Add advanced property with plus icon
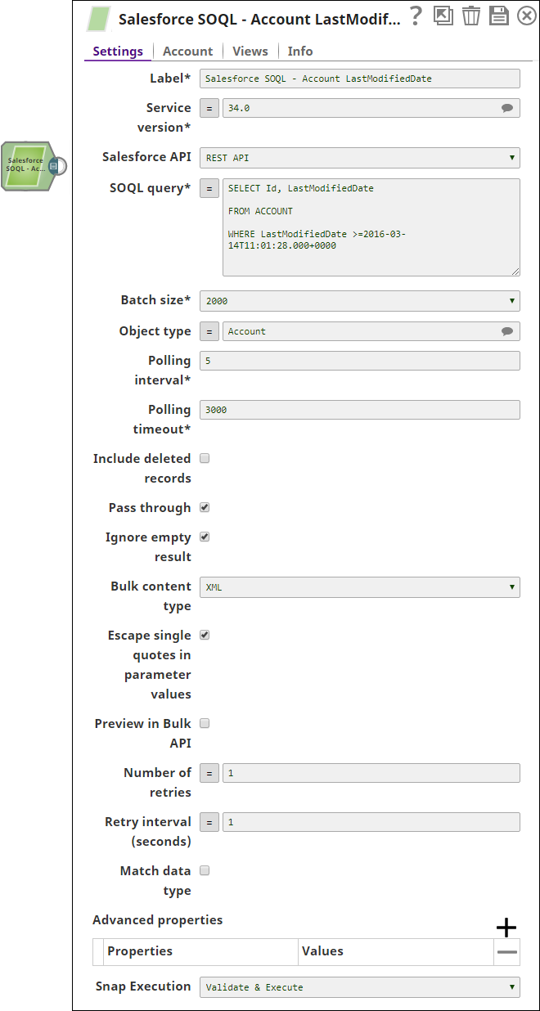This screenshot has width=540, height=1011. pos(506,927)
